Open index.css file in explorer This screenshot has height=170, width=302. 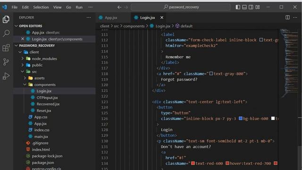click(x=54, y=130)
